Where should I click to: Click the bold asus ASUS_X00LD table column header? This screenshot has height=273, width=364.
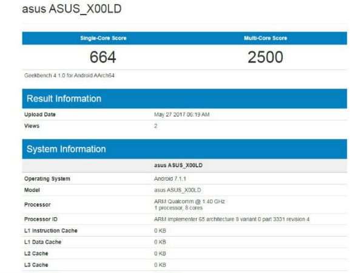[178, 165]
